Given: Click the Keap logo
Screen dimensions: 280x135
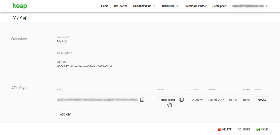Looking at the screenshot, I should [20, 6].
